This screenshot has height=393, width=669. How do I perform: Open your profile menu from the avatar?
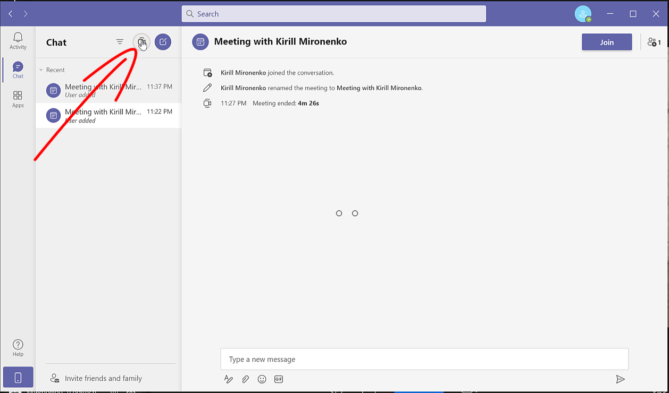point(583,14)
